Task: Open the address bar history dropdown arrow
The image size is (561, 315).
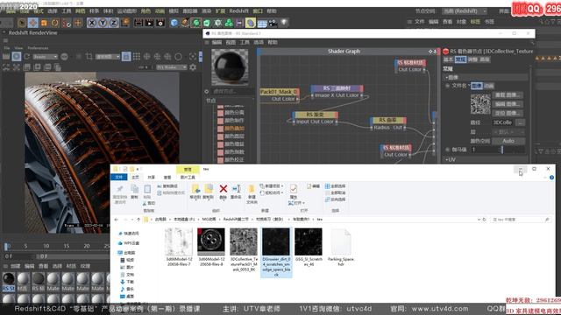Action: (x=479, y=220)
